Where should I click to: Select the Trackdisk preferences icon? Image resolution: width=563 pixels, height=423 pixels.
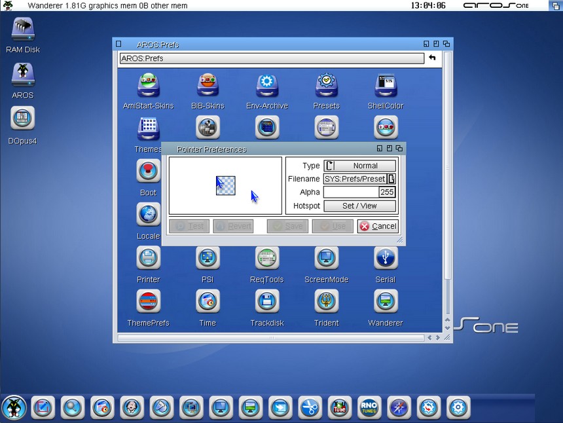tap(266, 301)
